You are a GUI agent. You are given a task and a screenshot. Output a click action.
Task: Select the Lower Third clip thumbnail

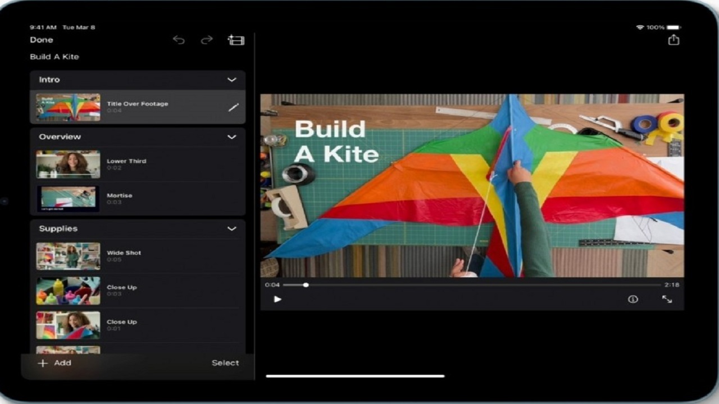pyautogui.click(x=68, y=164)
